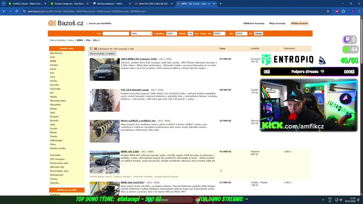Open Oblíbené inzeráty link

pos(254,23)
